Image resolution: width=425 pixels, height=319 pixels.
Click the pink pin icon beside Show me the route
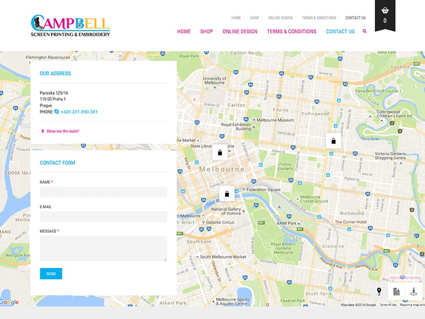[42, 131]
